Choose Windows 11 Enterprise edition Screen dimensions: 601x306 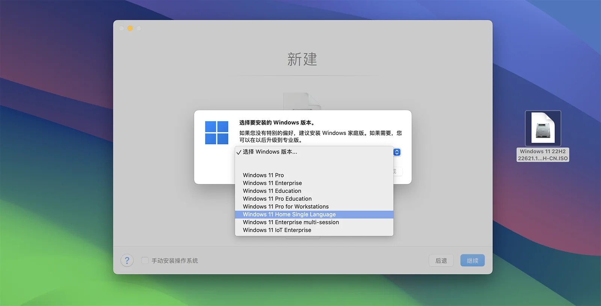click(x=314, y=183)
